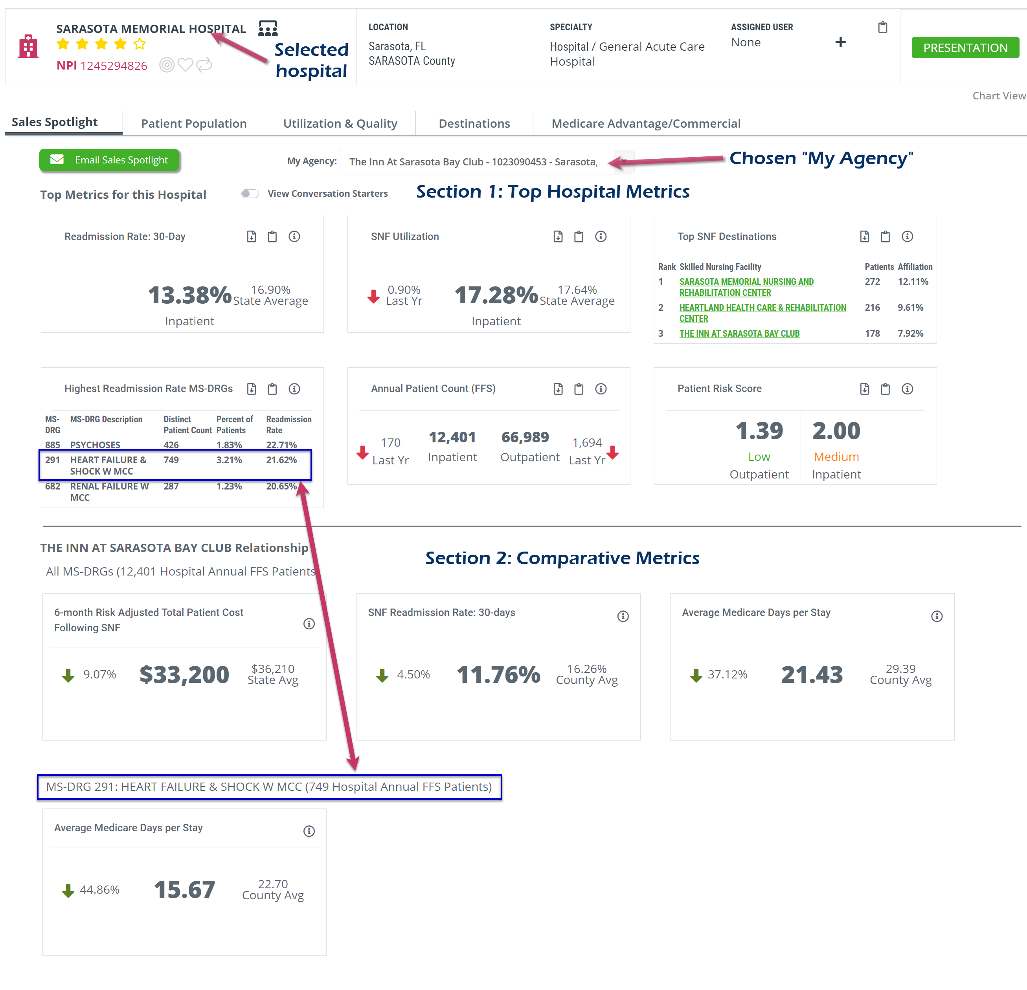
Task: Switch to Chart View
Action: [999, 96]
